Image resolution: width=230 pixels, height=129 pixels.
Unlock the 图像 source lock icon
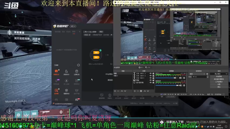(153, 80)
